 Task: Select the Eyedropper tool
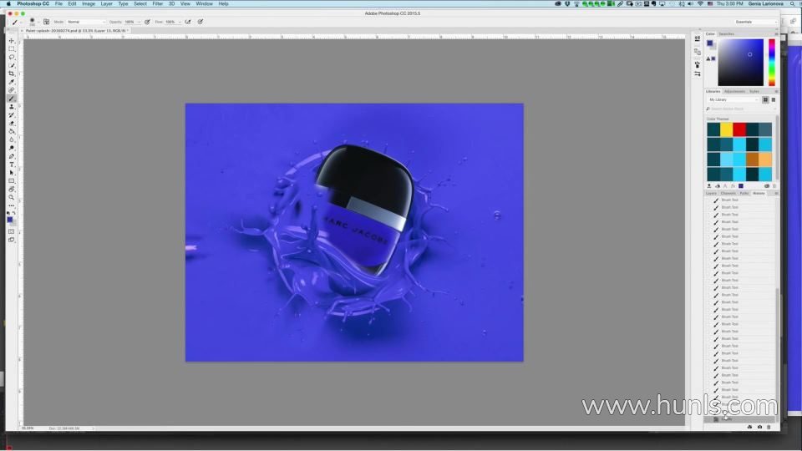[x=11, y=82]
